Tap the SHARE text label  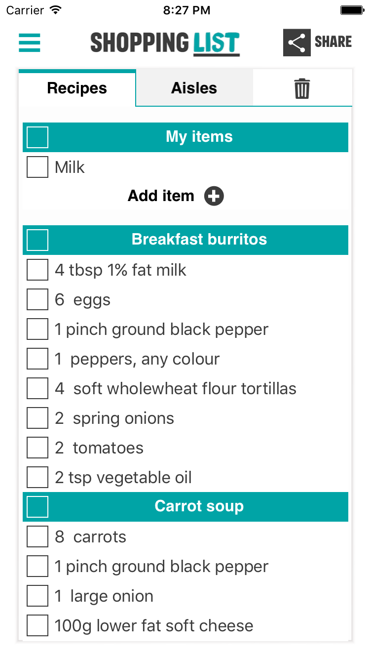click(x=333, y=42)
